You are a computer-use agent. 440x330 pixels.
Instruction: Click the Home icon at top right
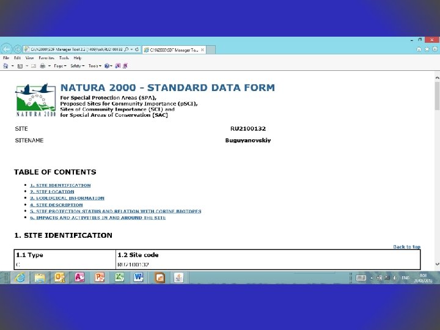[x=419, y=49]
